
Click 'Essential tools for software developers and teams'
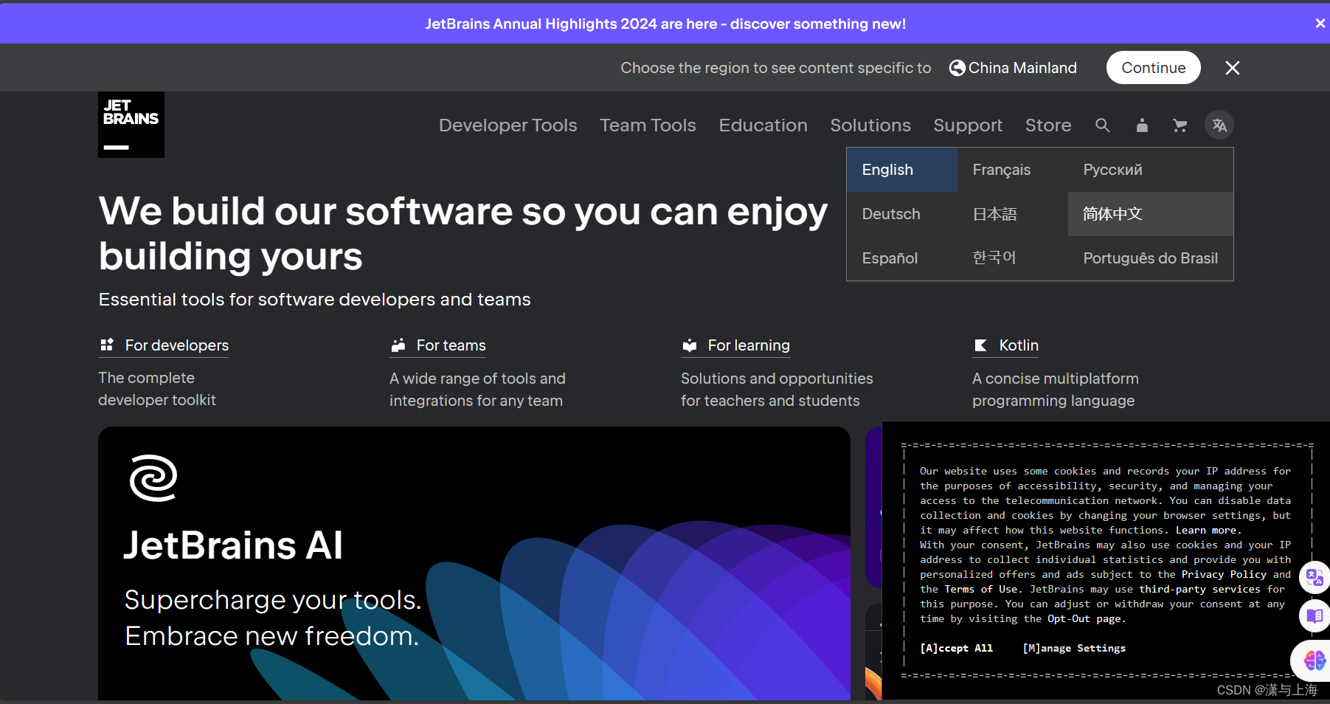tap(315, 300)
